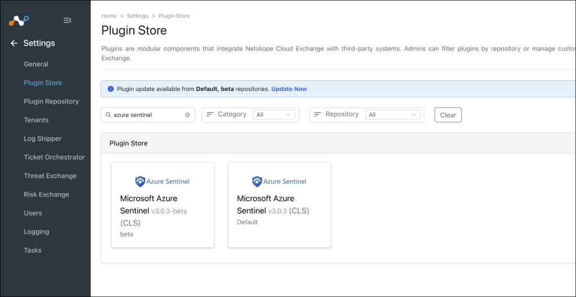The image size is (576, 297).
Task: Click the Repository filter label
Action: (342, 115)
